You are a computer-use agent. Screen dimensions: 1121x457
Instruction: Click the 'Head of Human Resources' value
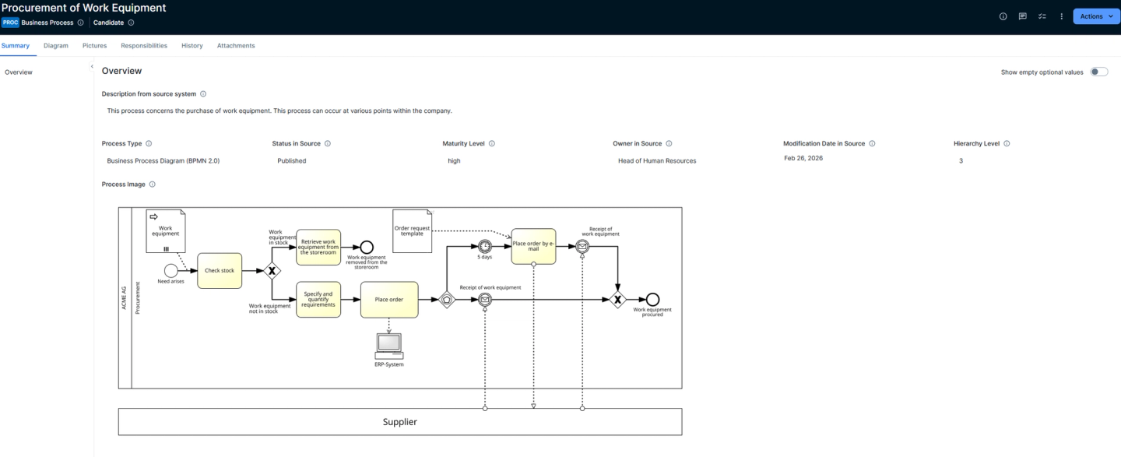[x=657, y=161]
